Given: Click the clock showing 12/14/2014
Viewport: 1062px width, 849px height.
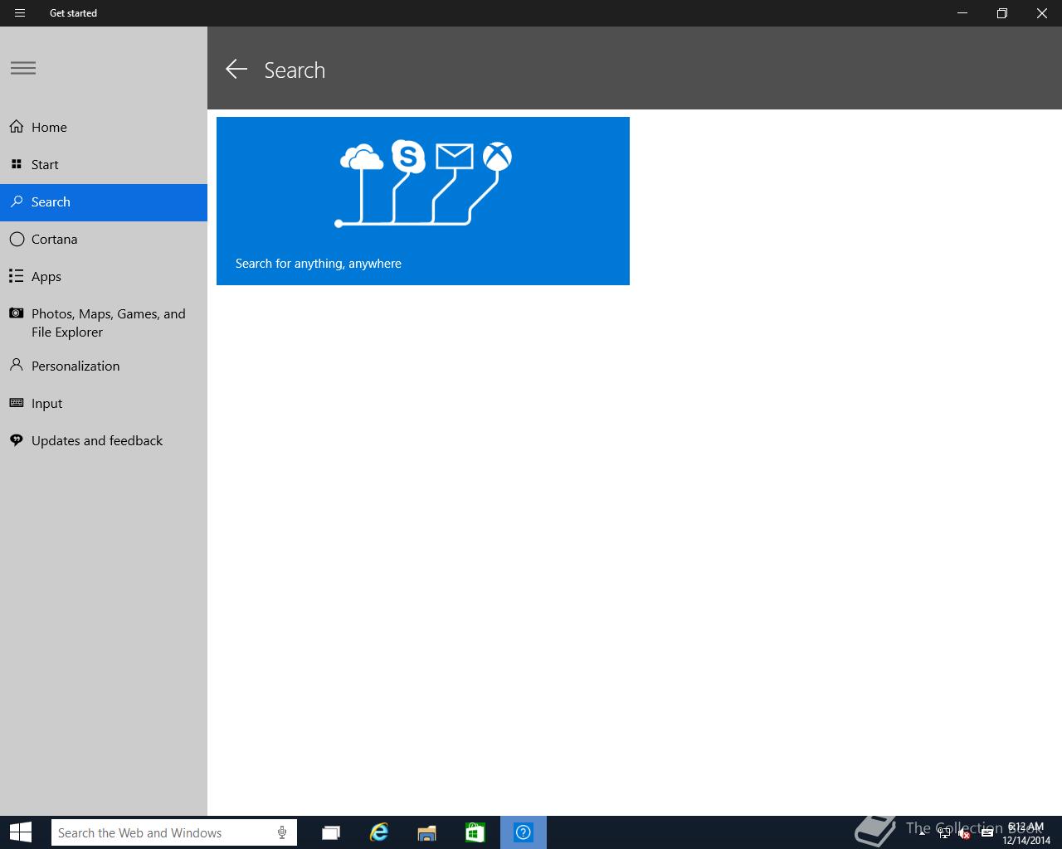Looking at the screenshot, I should [x=1025, y=833].
